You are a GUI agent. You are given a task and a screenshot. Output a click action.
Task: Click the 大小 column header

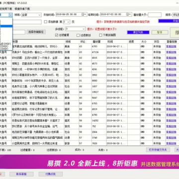tap(146, 42)
